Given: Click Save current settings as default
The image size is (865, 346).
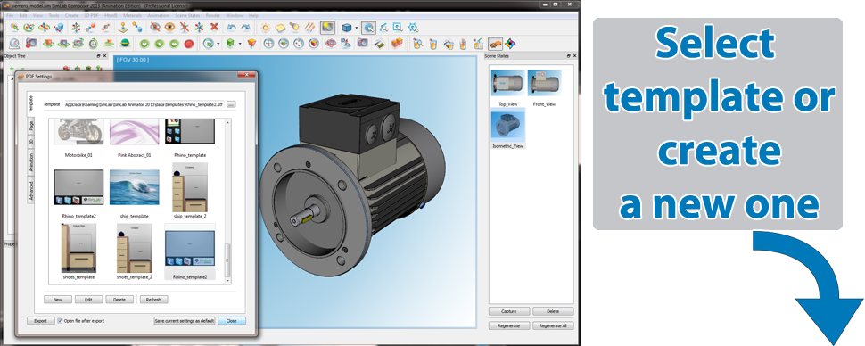Looking at the screenshot, I should click(x=185, y=321).
